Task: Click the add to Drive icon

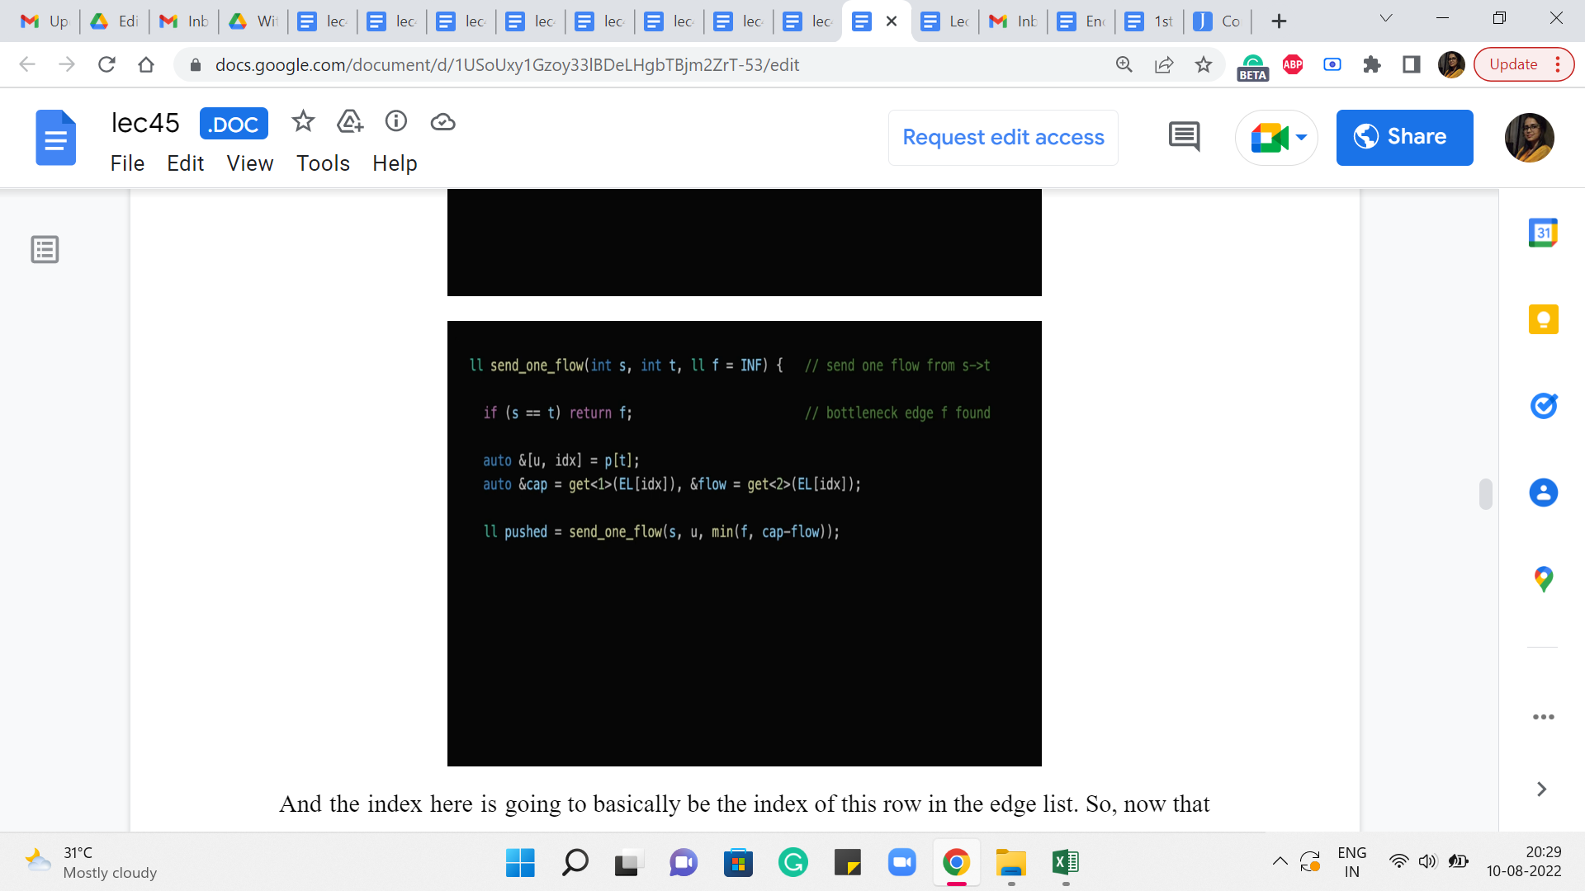Action: [350, 122]
